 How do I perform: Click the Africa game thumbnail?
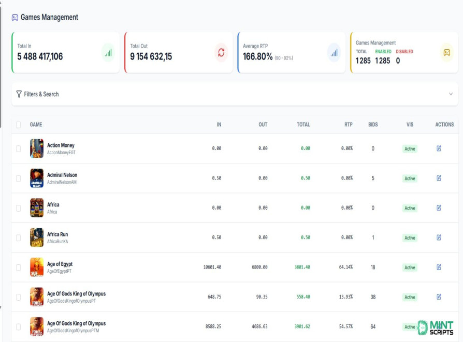[37, 208]
